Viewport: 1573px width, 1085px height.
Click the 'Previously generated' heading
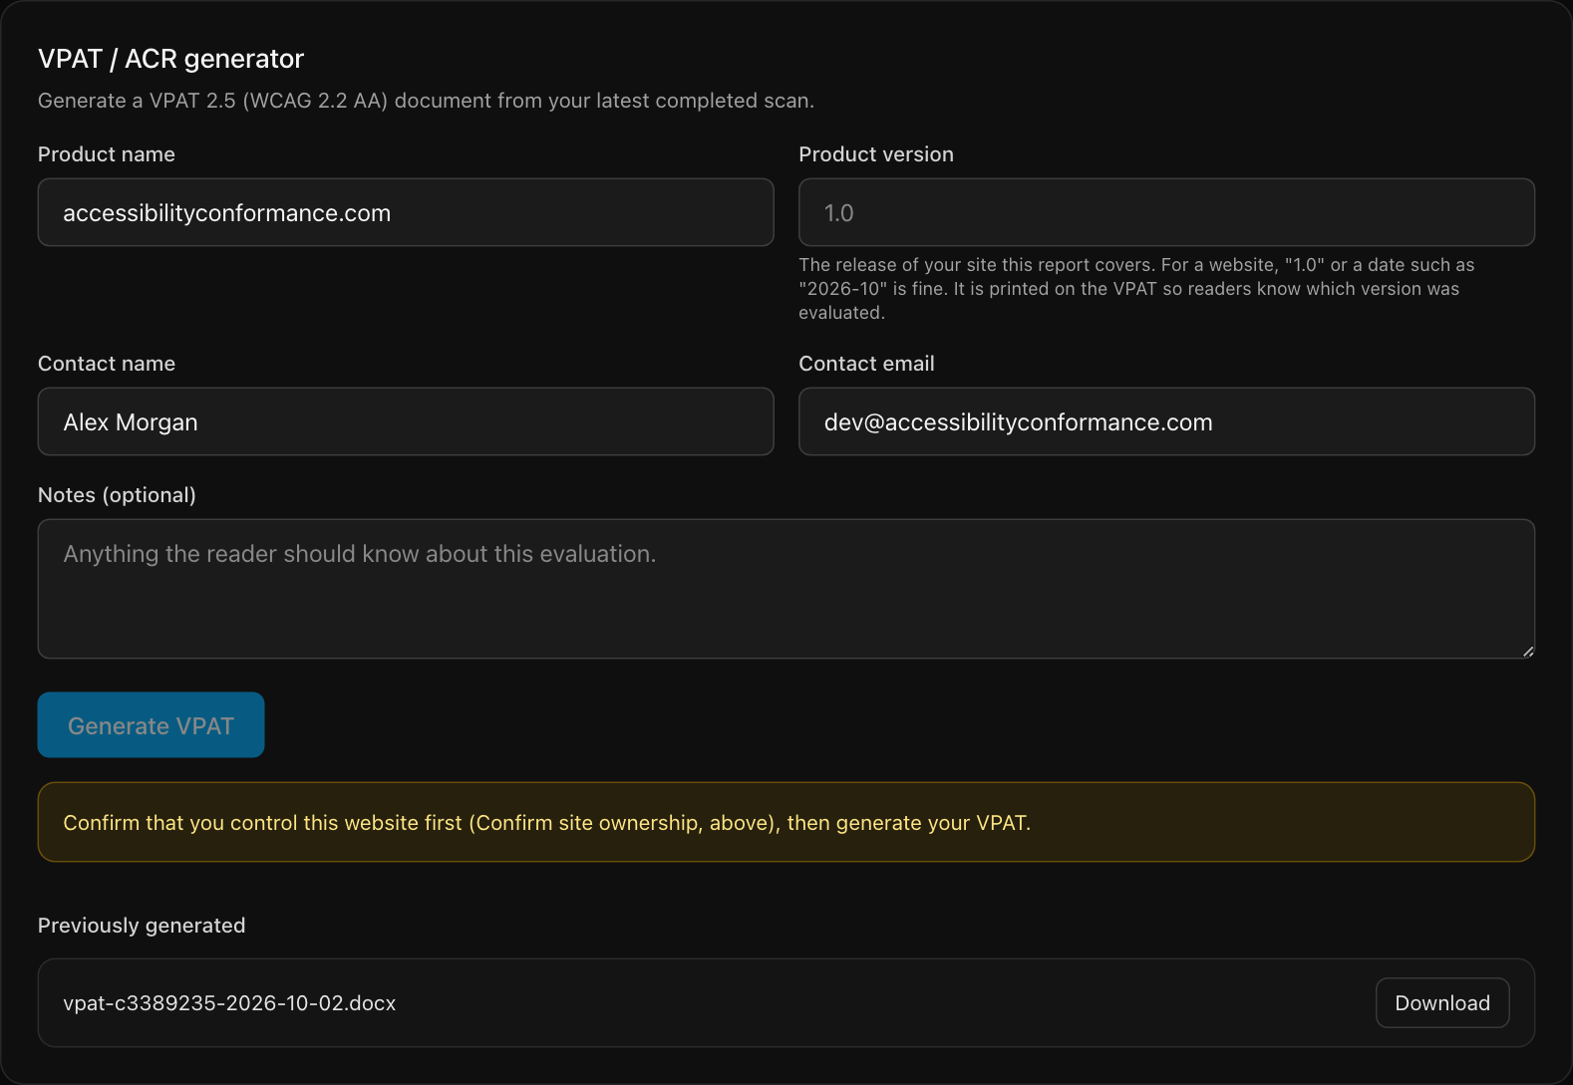[142, 926]
